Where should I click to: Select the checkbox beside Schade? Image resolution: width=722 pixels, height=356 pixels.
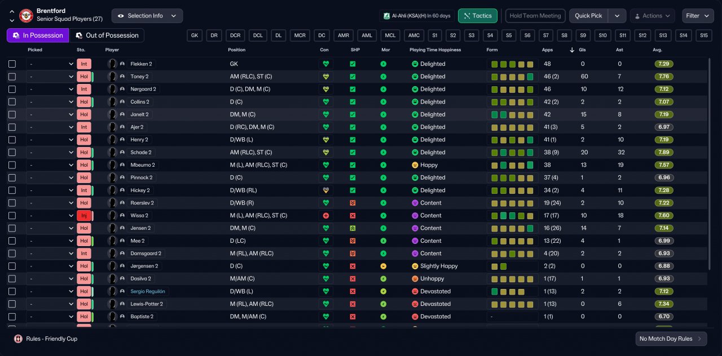point(12,153)
